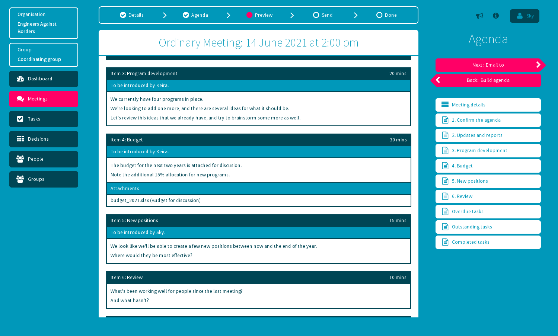This screenshot has height=336, width=558.
Task: Click the People sidebar icon
Action: click(x=20, y=159)
